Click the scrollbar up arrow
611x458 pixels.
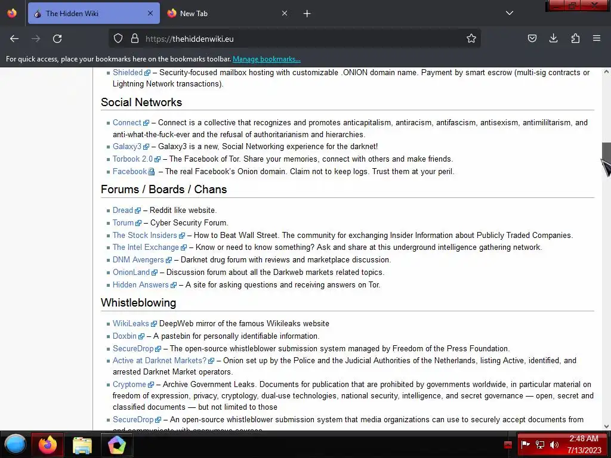point(606,72)
